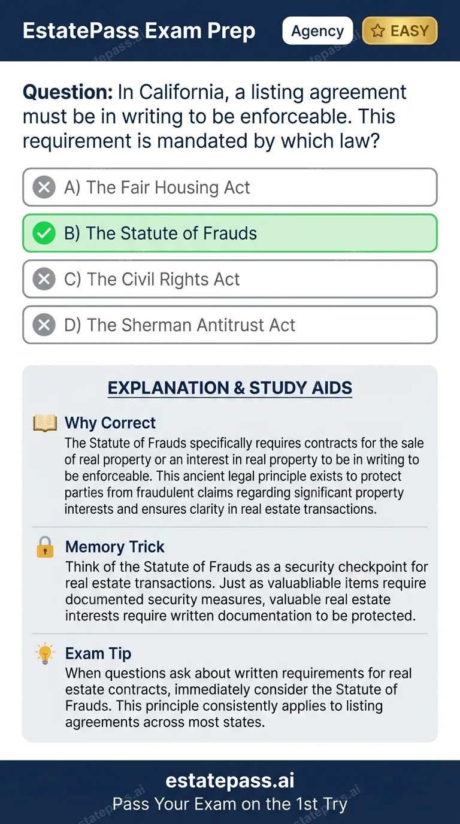Click the star icon inside the EASY badge
The width and height of the screenshot is (460, 824).
(379, 31)
